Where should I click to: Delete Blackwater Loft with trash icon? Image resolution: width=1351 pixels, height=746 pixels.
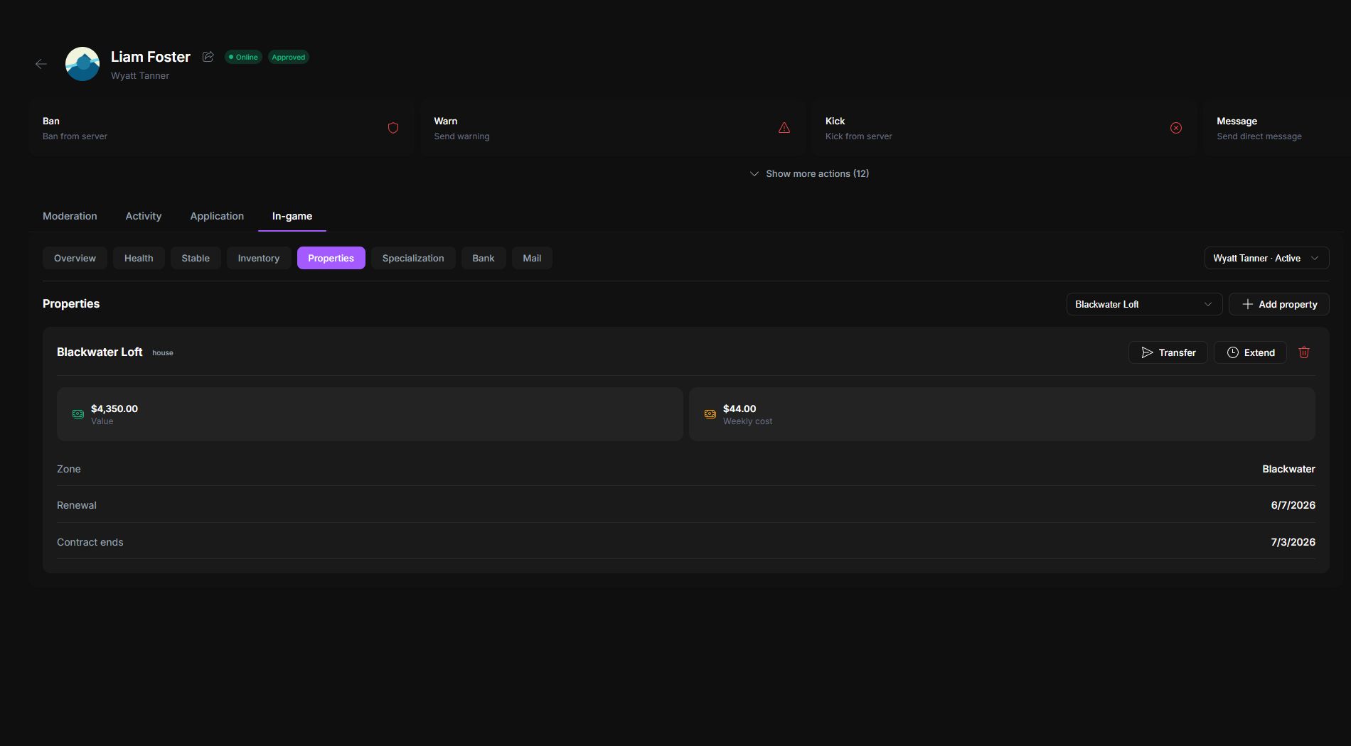[1304, 352]
